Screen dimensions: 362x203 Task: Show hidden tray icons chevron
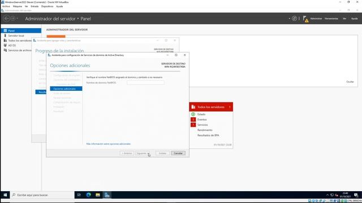327,195
